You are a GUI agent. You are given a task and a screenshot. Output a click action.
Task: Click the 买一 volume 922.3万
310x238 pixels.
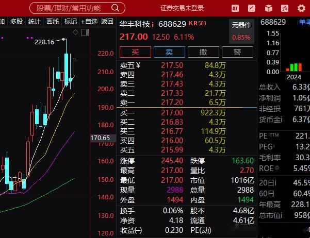[213, 113]
